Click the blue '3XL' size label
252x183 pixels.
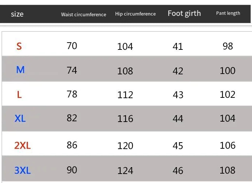(x=22, y=170)
